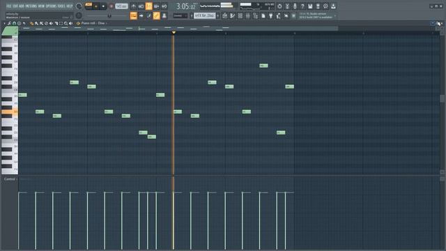Click the microphone recording icon

click(x=295, y=6)
